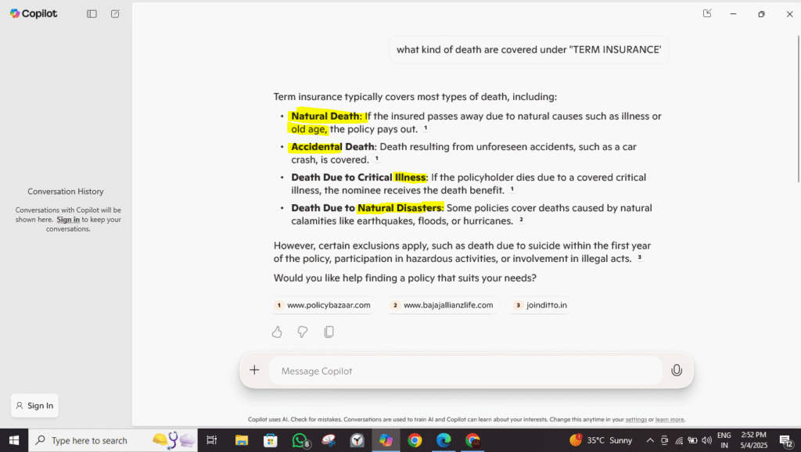Copy the Copilot response
801x452 pixels.
(329, 332)
